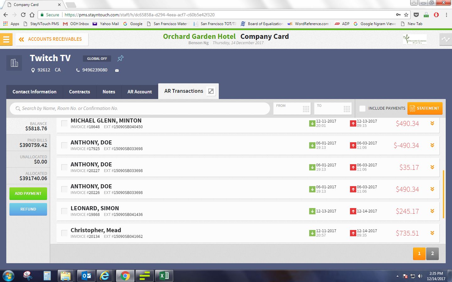This screenshot has height=282, width=452.
Task: Expand the $-490.34 Anthony, Doe row
Action: pyautogui.click(x=432, y=145)
